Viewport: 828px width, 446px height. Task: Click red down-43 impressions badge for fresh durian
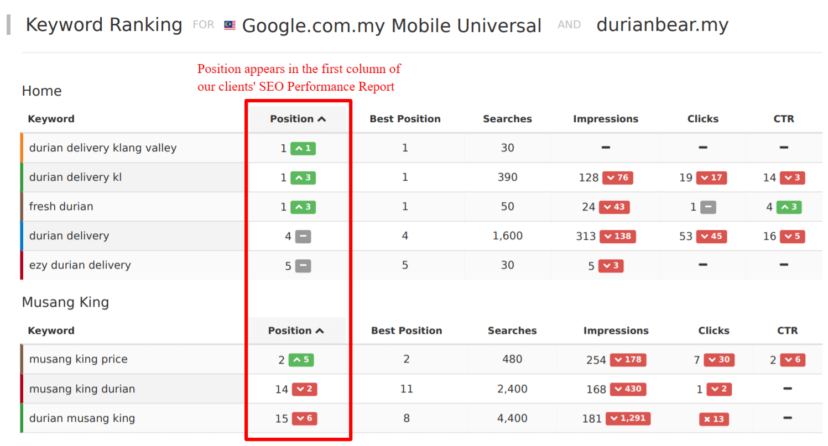click(x=614, y=207)
